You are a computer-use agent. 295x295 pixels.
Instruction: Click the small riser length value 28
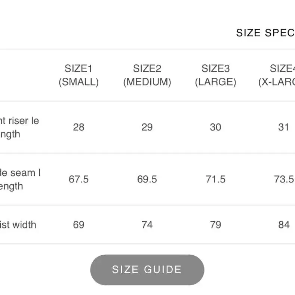79,127
